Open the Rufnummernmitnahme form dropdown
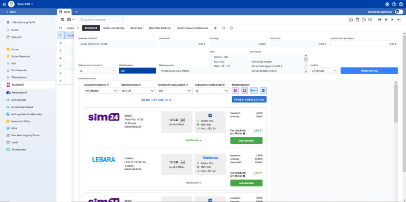 point(97,71)
